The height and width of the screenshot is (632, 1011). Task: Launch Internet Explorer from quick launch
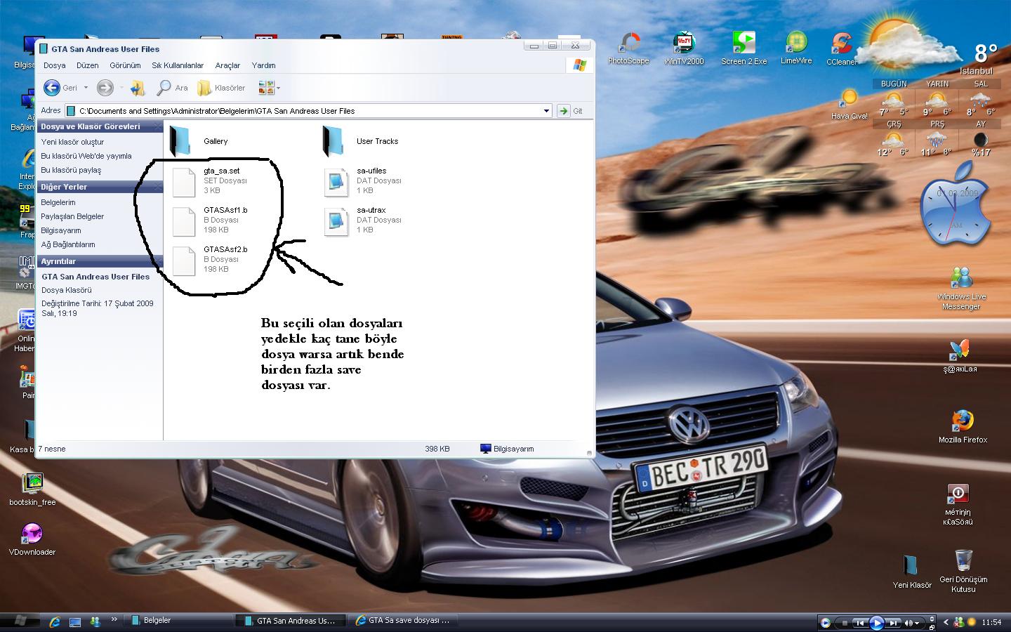coord(55,621)
